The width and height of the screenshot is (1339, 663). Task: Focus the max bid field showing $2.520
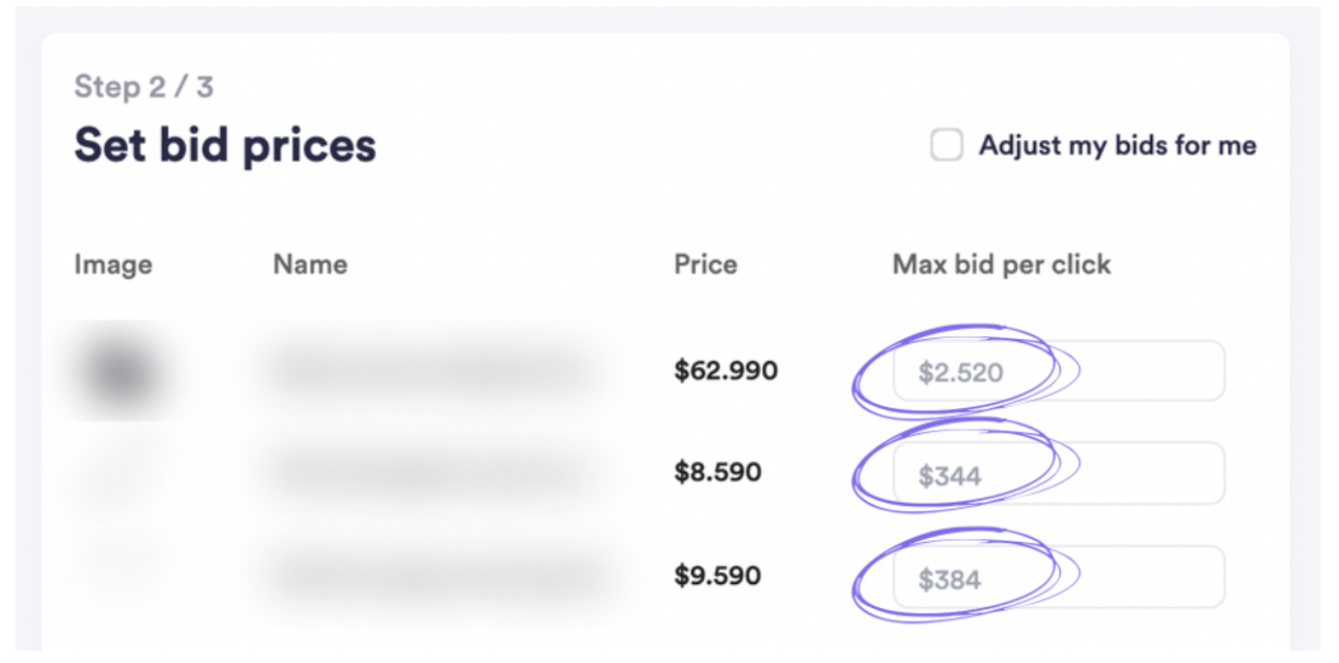coord(1058,372)
